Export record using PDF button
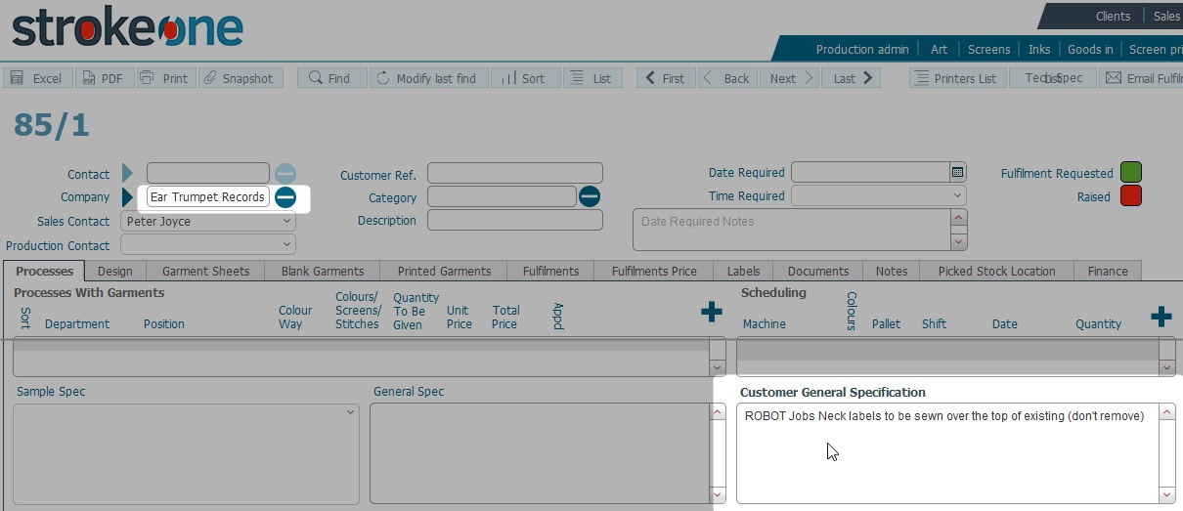 (x=102, y=78)
